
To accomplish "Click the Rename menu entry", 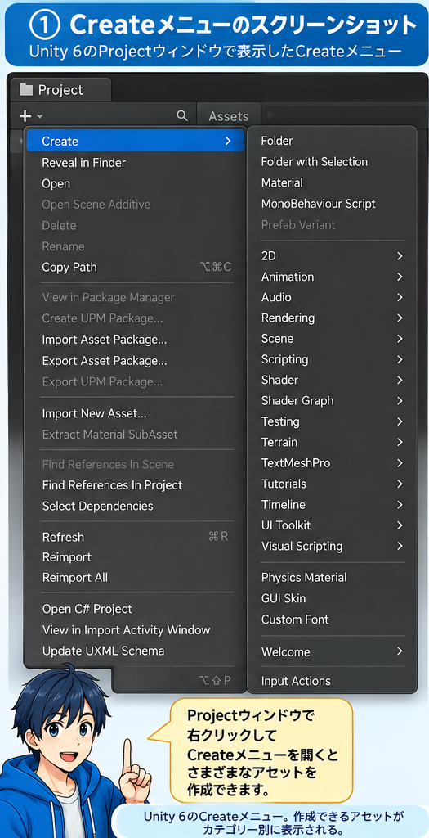I will pos(136,246).
